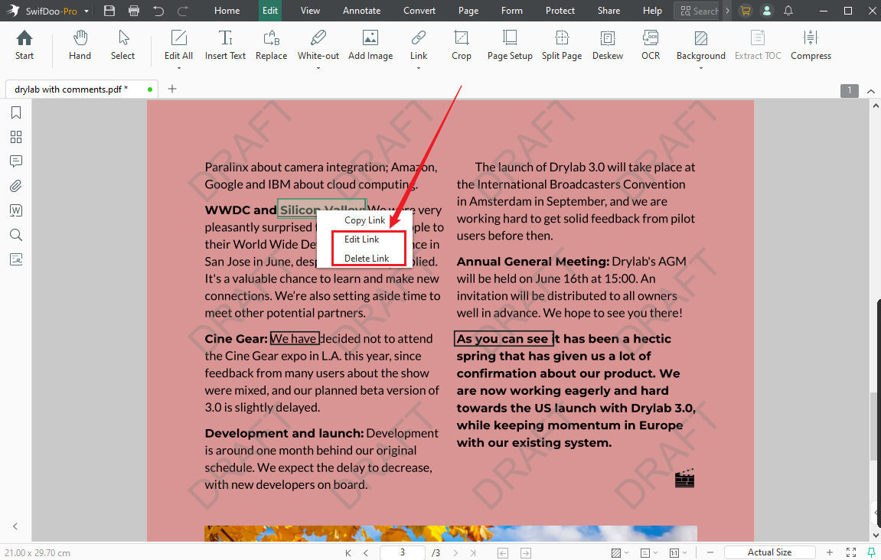Image resolution: width=881 pixels, height=560 pixels.
Task: Click the Edit All tool
Action: point(178,45)
